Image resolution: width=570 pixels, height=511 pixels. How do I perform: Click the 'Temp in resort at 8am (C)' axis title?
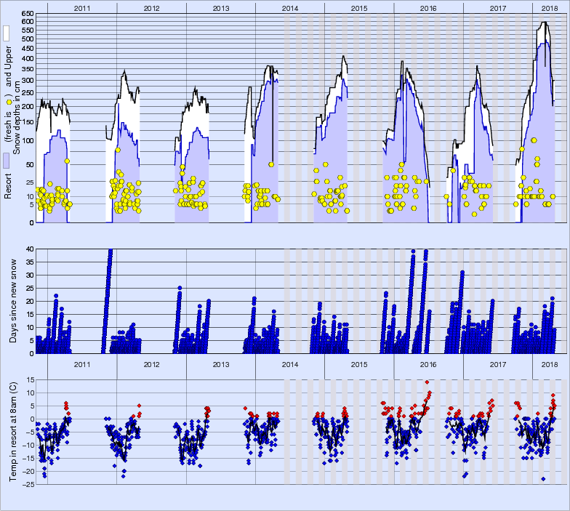[13, 430]
